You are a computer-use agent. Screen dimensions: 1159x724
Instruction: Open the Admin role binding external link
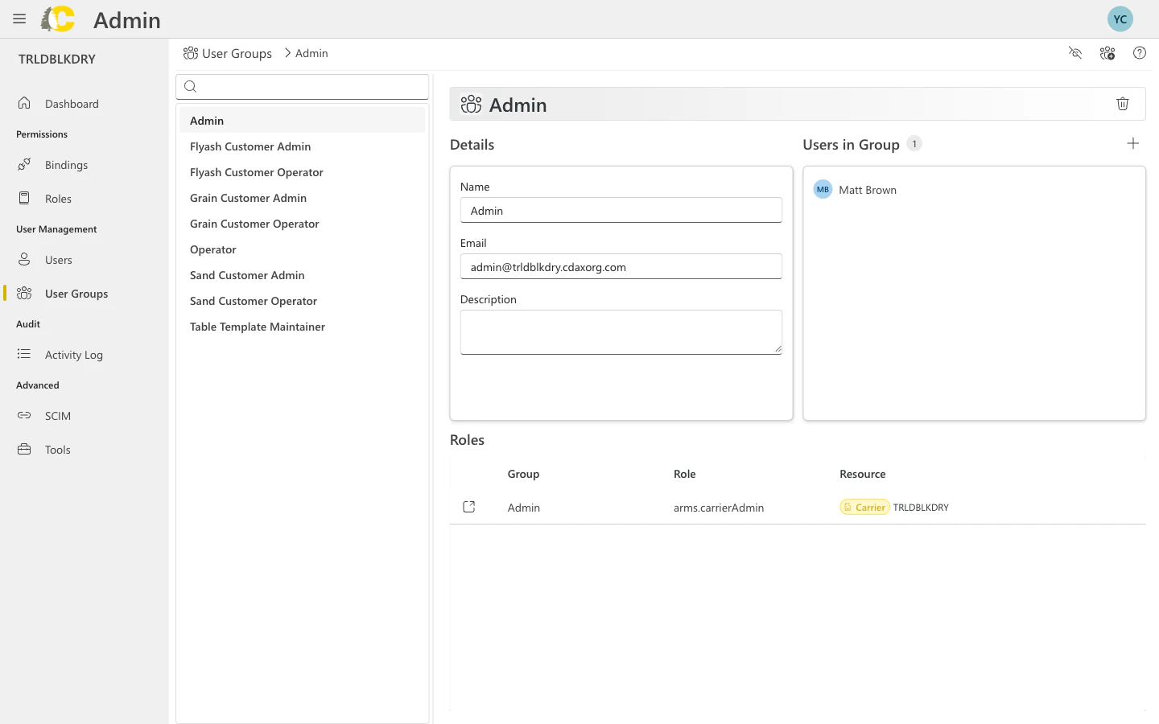click(x=469, y=507)
